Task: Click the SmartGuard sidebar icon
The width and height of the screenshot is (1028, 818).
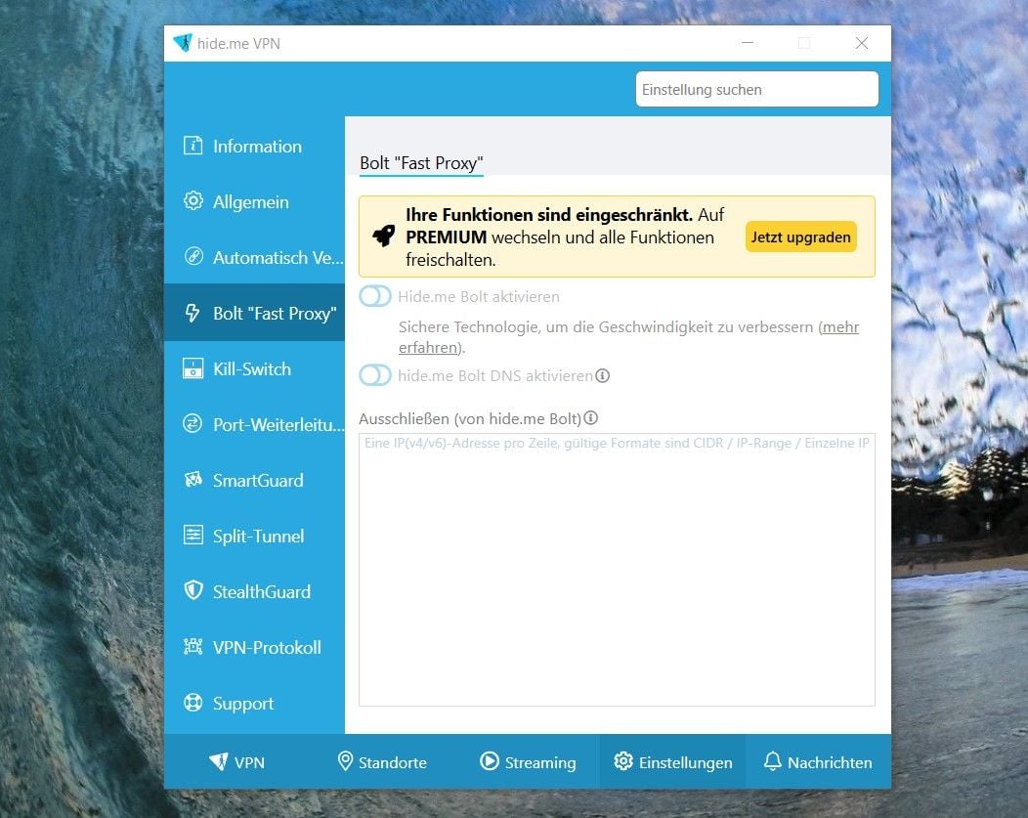Action: tap(193, 480)
